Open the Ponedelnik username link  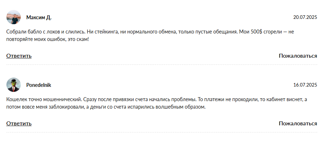point(39,85)
